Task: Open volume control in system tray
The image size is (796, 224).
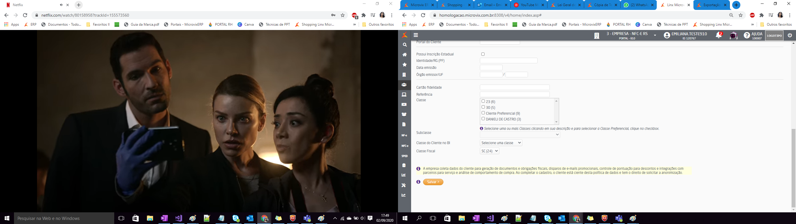Action: (363, 218)
